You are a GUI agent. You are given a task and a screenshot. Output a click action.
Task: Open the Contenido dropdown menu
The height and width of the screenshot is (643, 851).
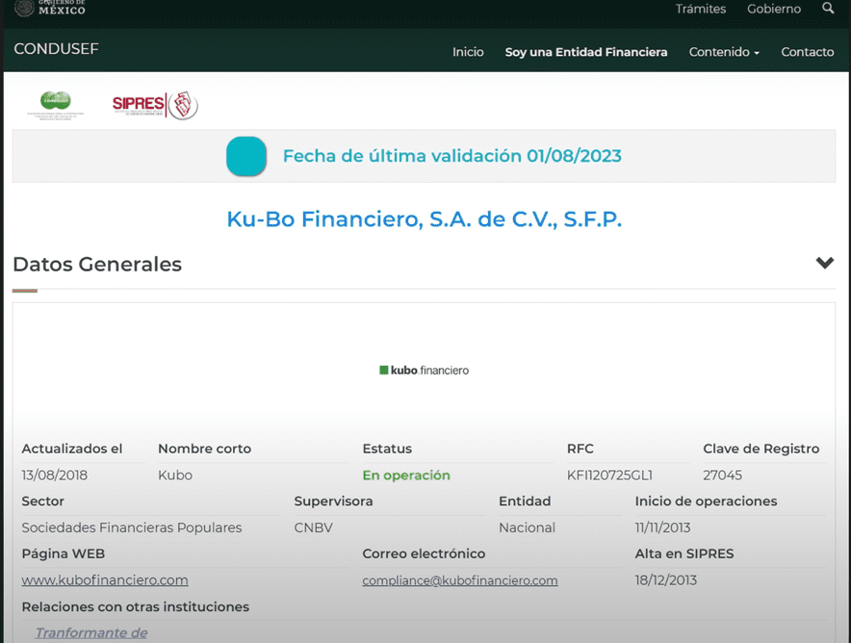[x=724, y=52]
